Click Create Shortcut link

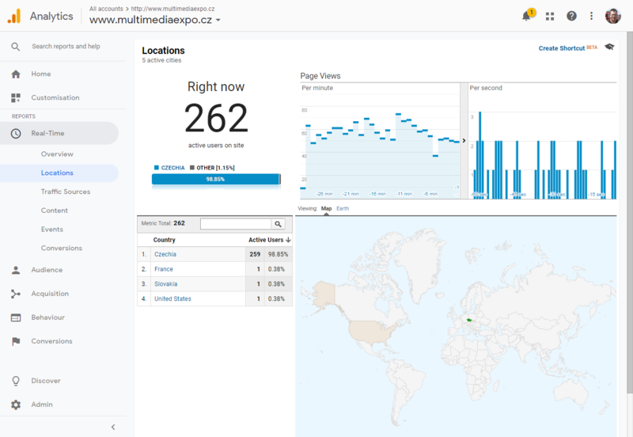562,48
